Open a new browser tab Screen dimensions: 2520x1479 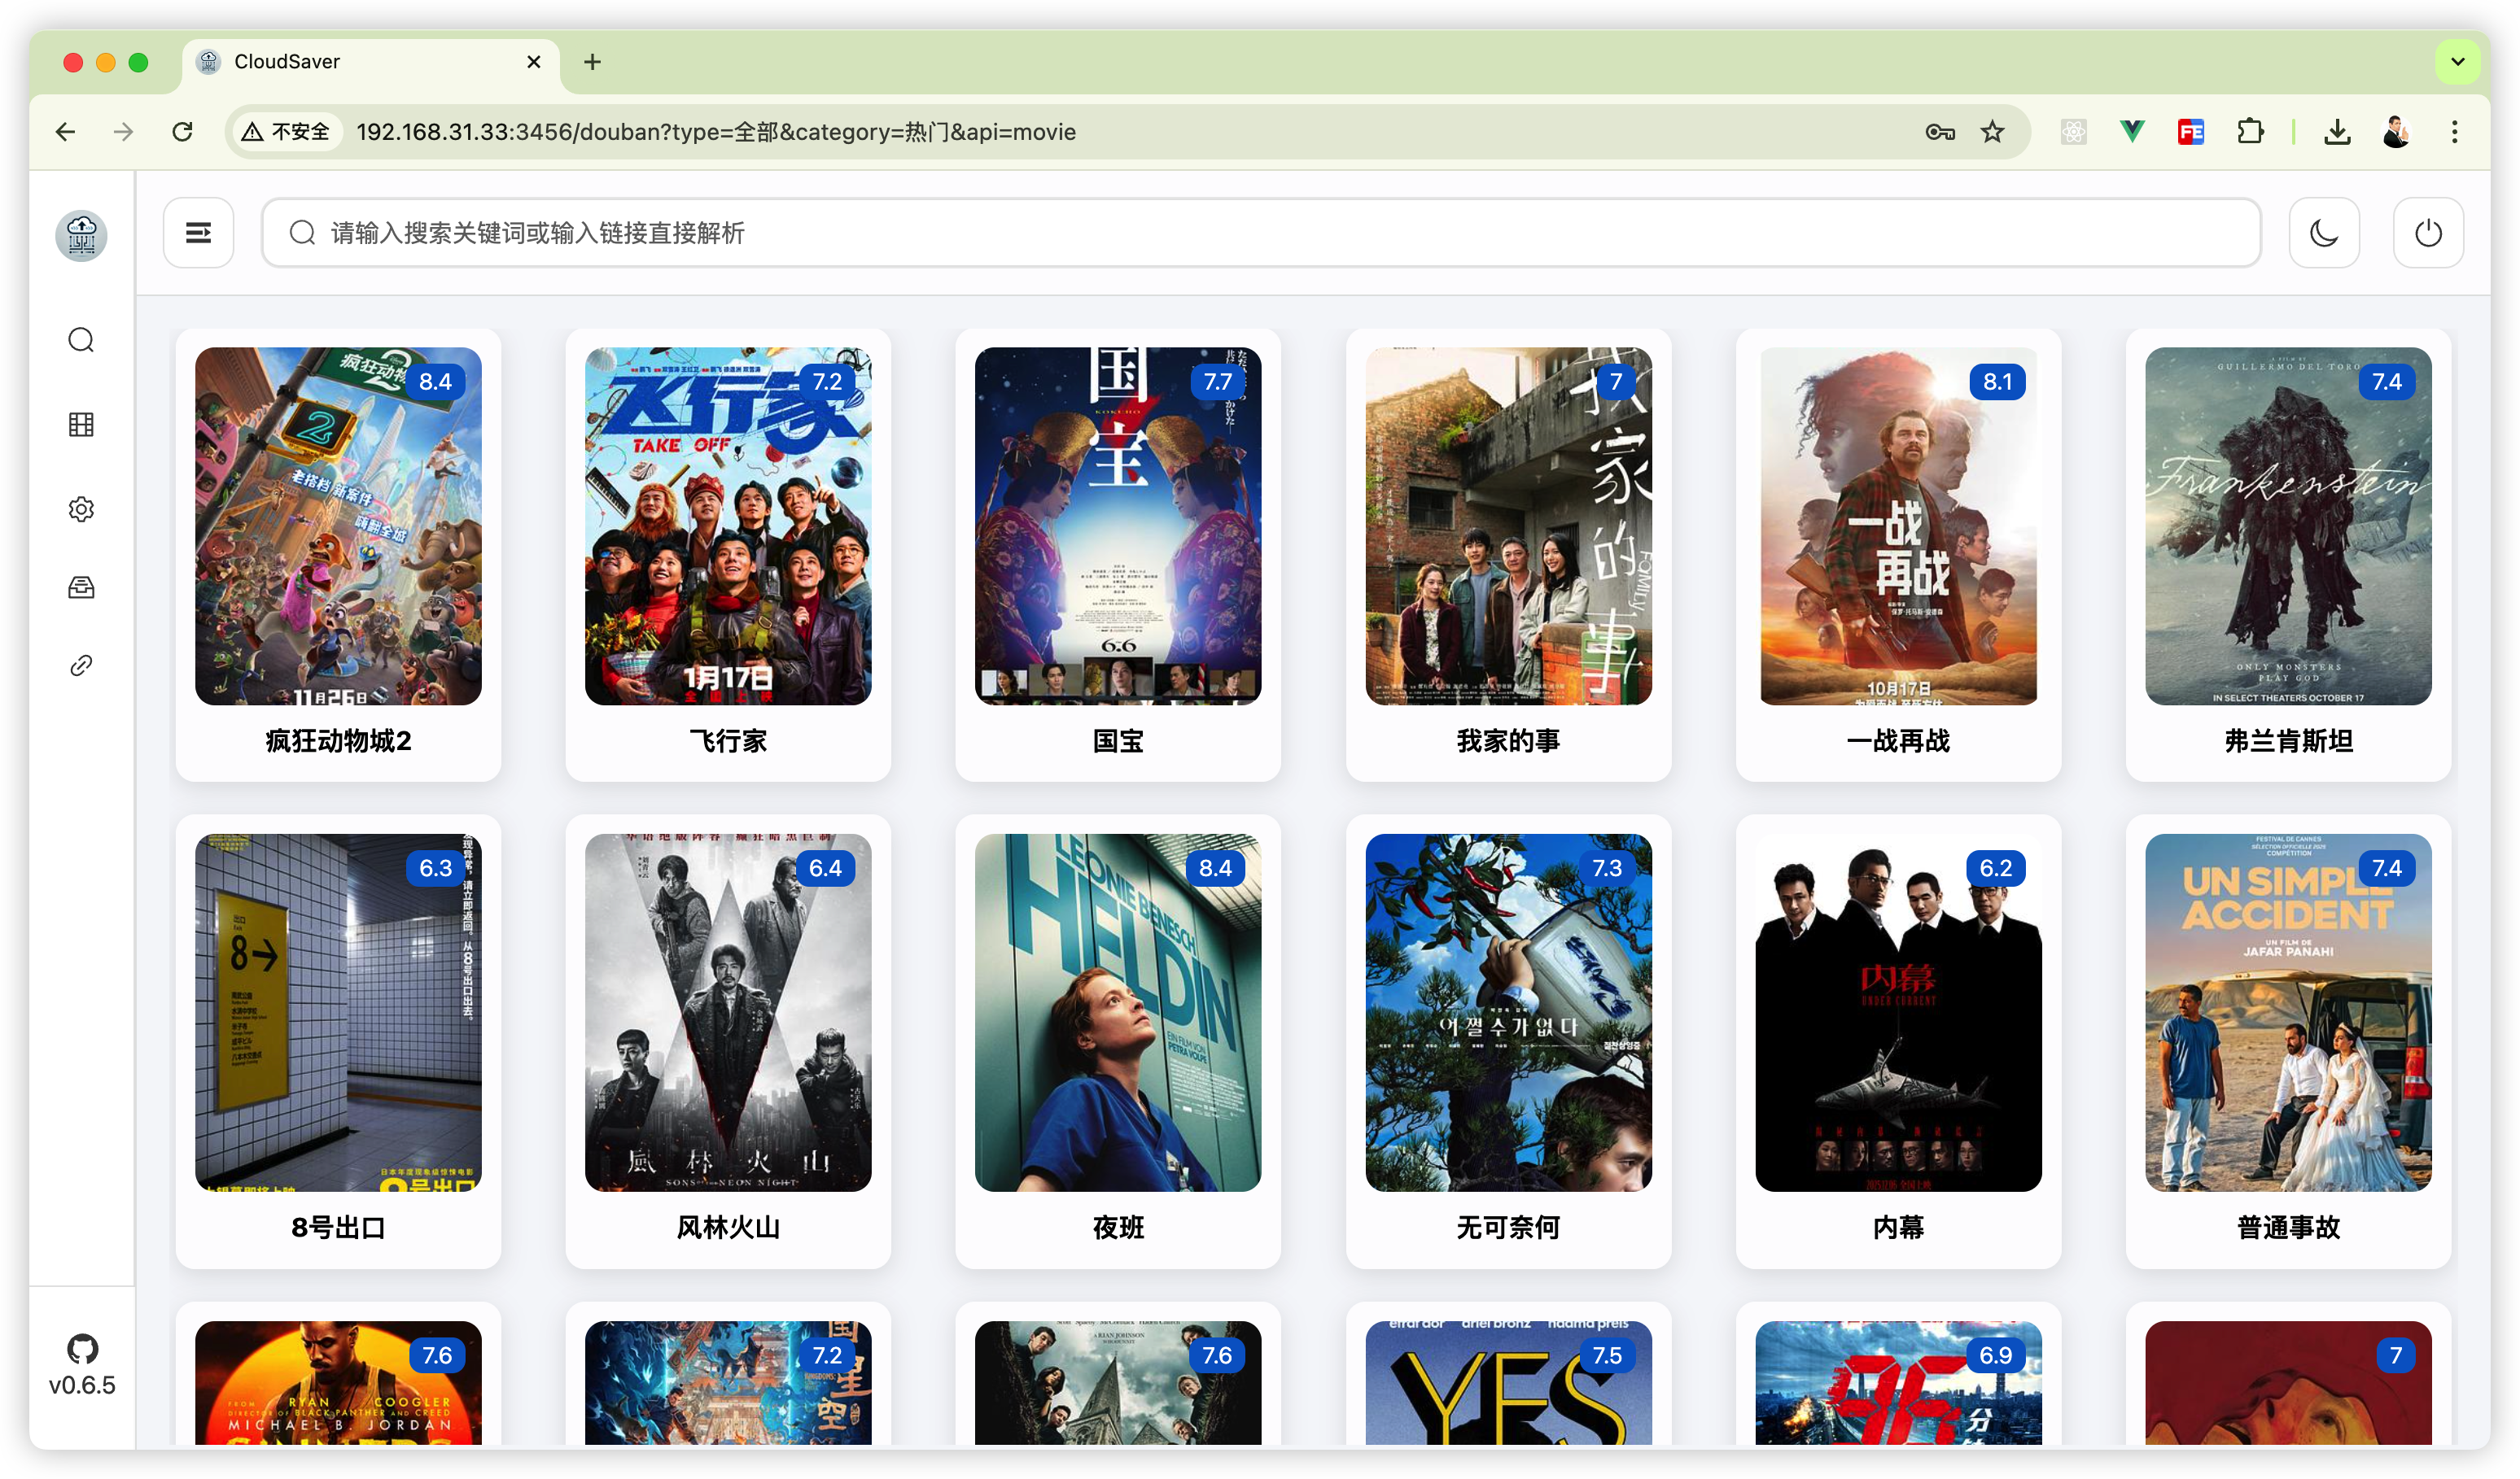[x=592, y=62]
